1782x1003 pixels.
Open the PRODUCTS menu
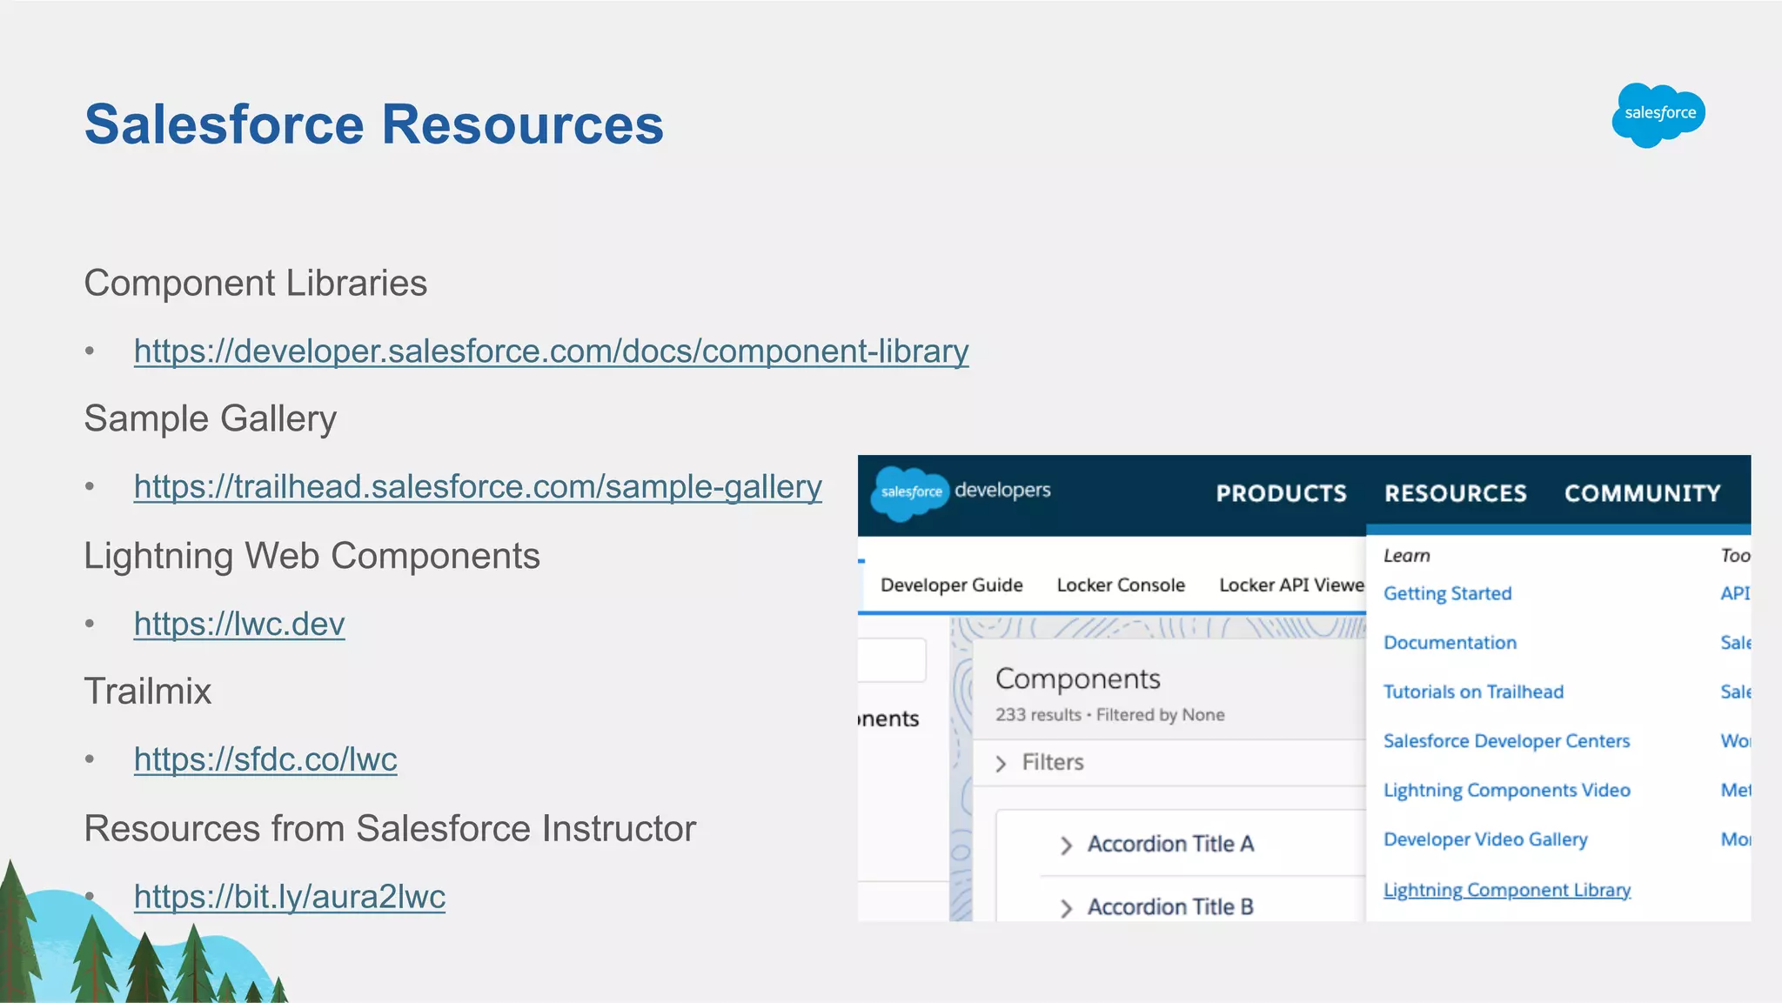tap(1281, 493)
